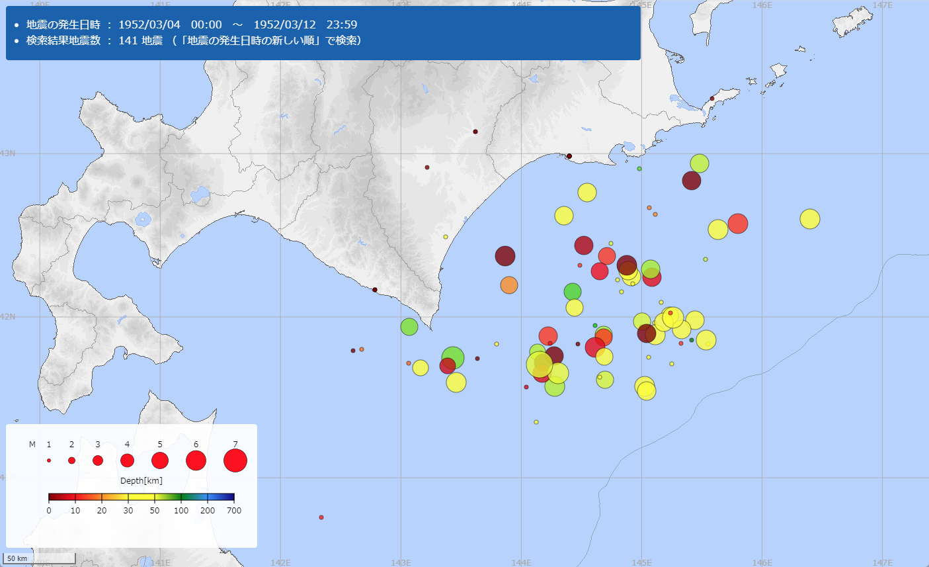Click the magnitude 7 legend circle

(x=235, y=460)
